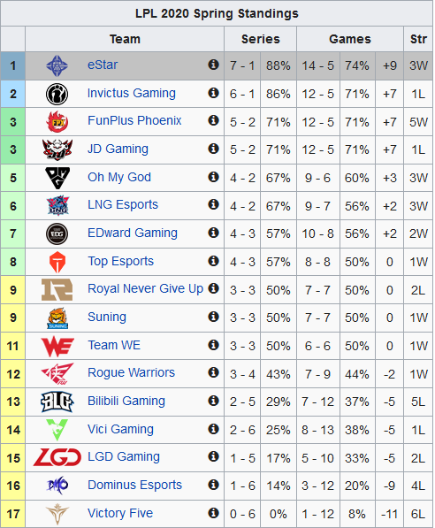Click the Games column header
Screen dimensions: 435x528
point(350,39)
